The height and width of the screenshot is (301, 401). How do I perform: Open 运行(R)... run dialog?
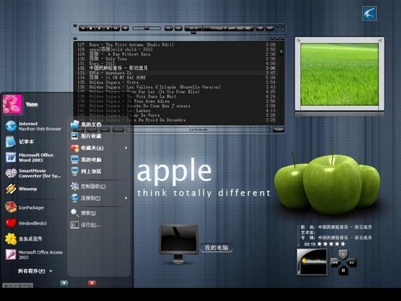86,224
